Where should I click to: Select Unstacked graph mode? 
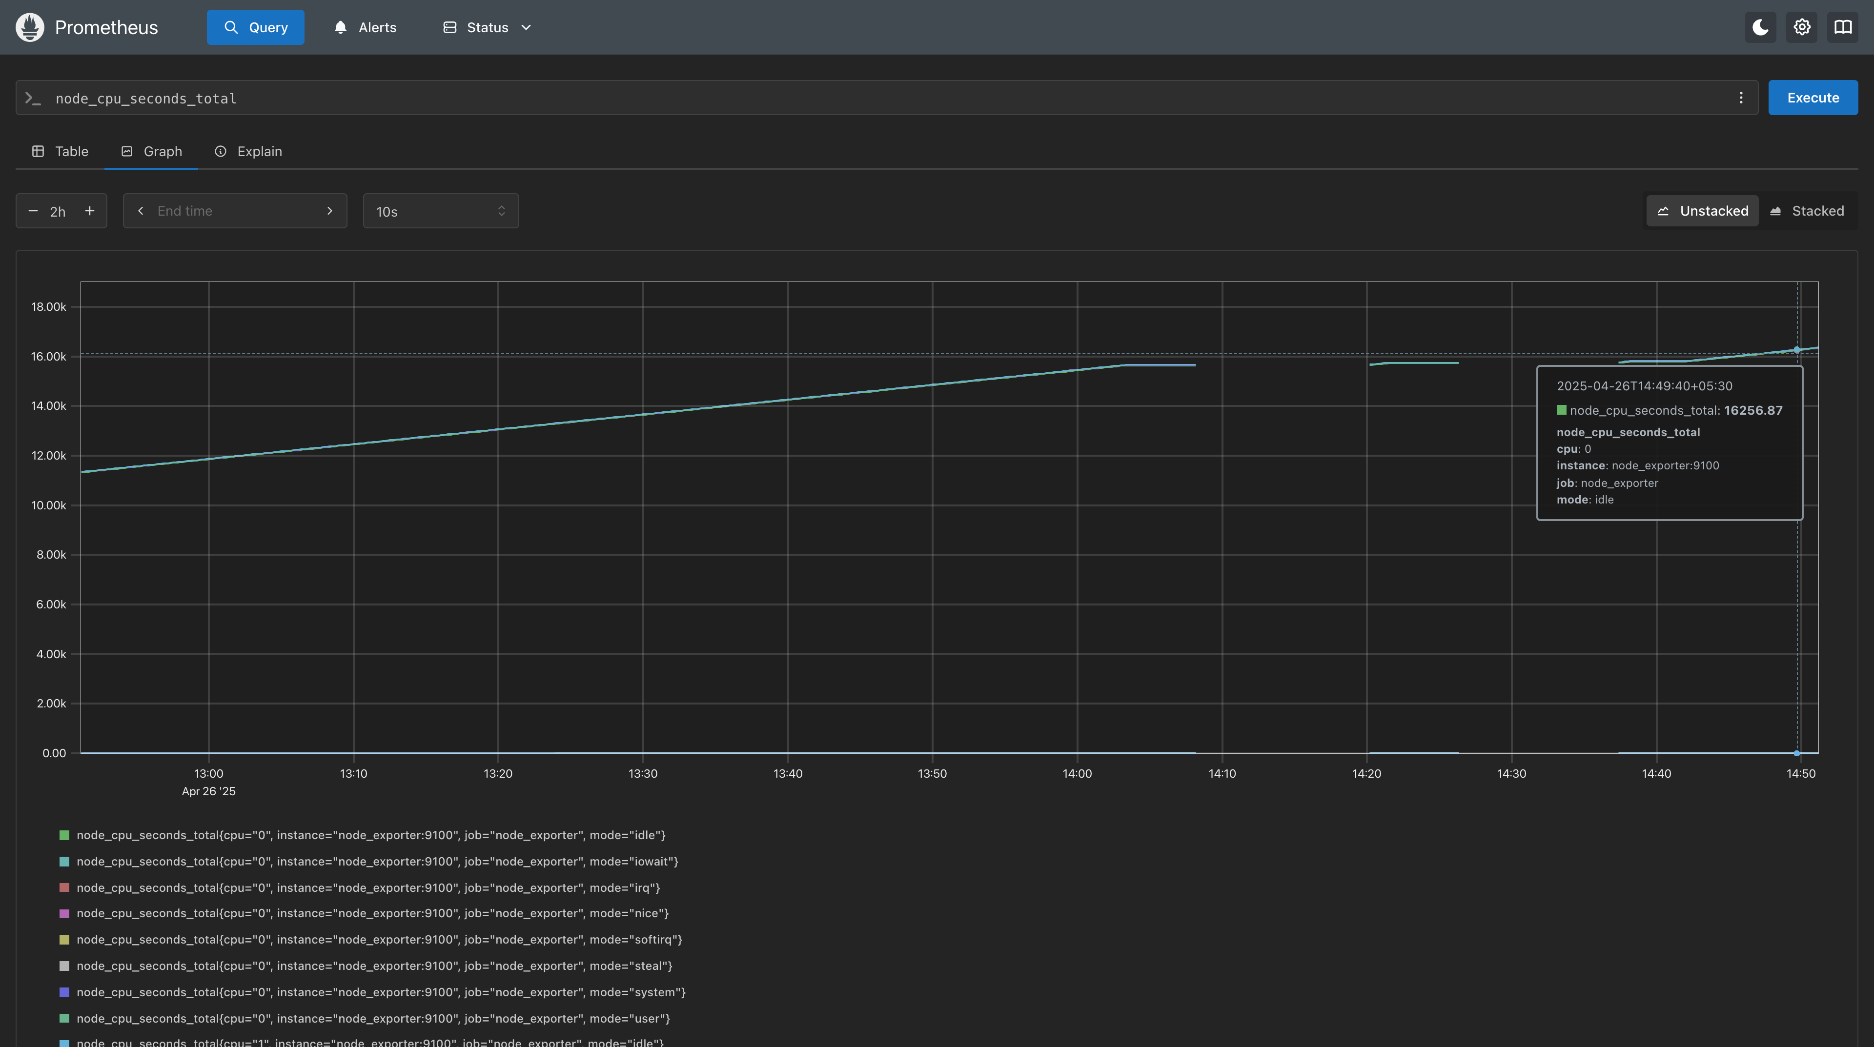(x=1702, y=211)
